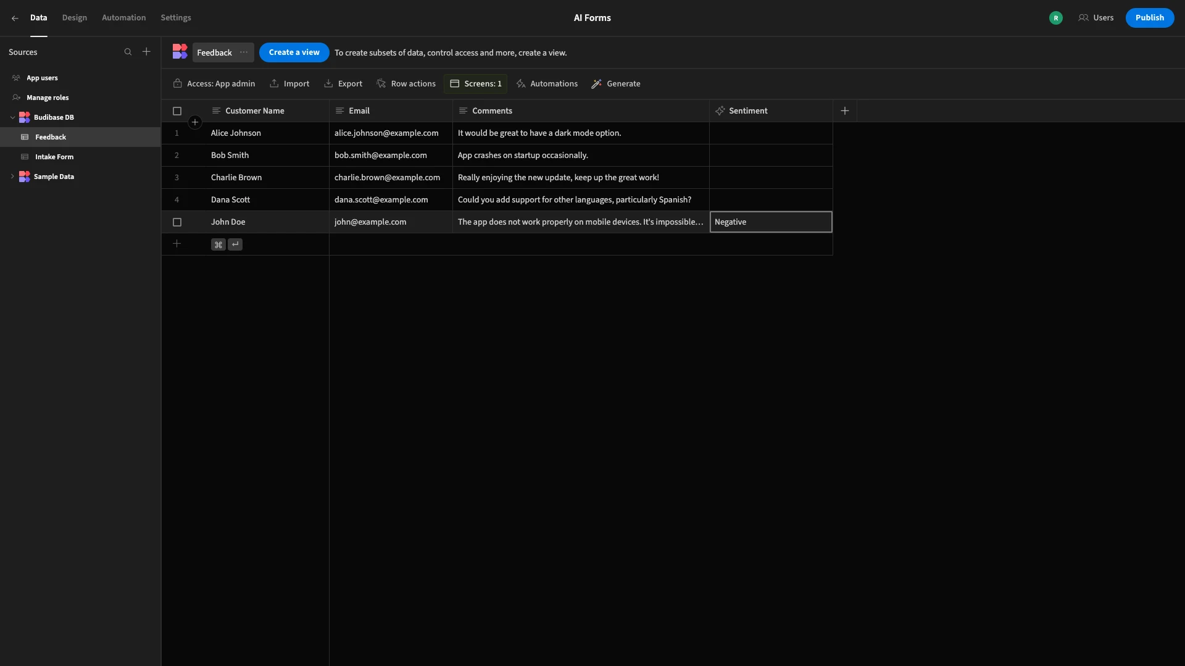
Task: Go to the Settings tab
Action: [176, 18]
